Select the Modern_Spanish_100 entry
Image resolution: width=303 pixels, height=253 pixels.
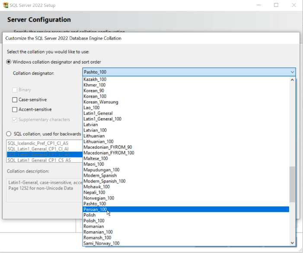[x=186, y=181]
